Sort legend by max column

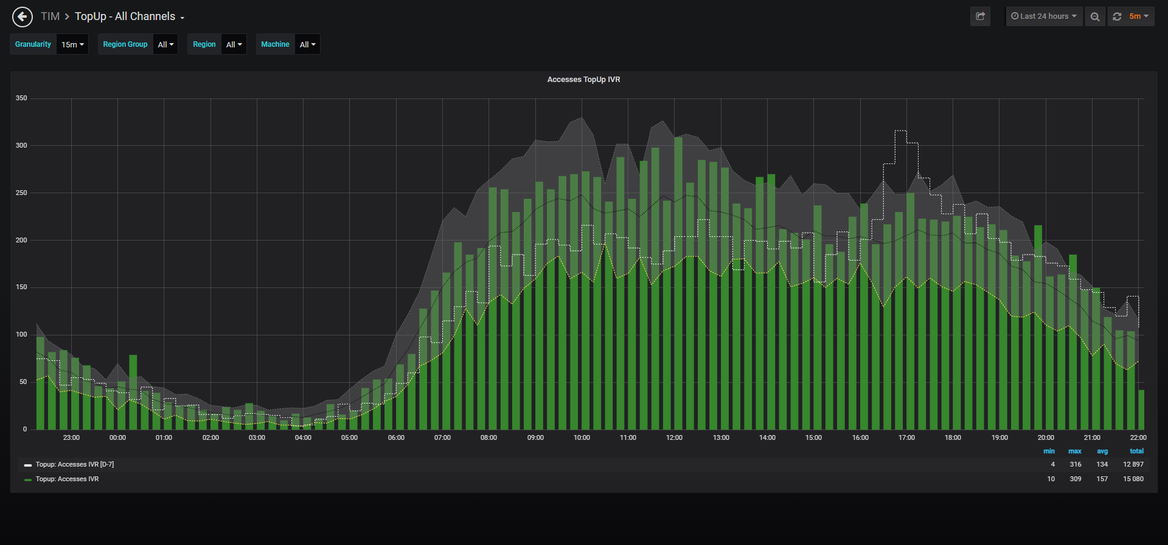click(1075, 451)
